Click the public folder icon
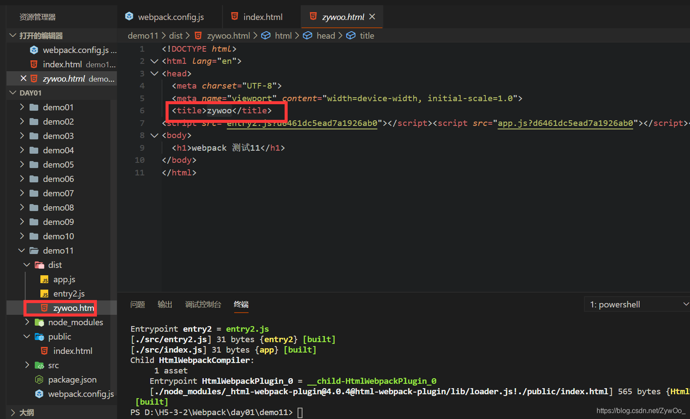Screen dimensions: 690x419 click(39, 337)
